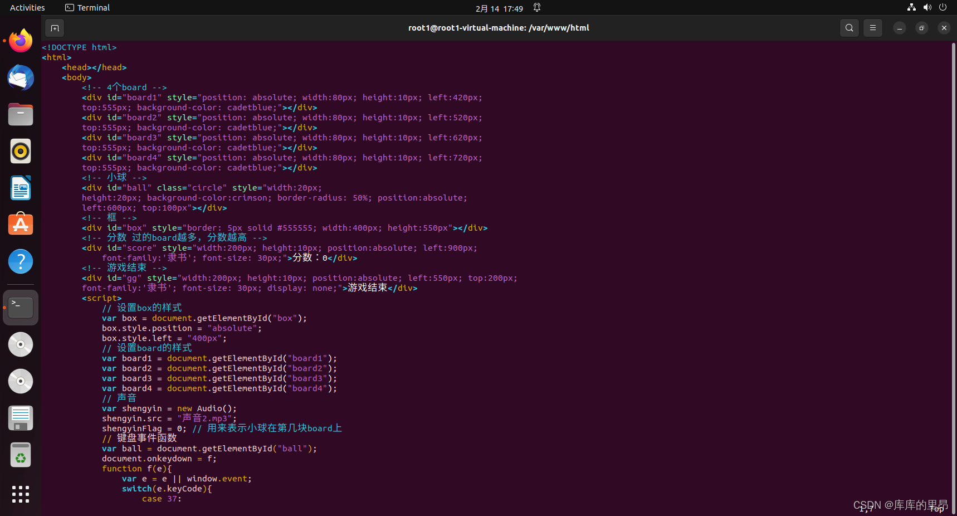
Task: Show Applications grid button
Action: point(21,494)
